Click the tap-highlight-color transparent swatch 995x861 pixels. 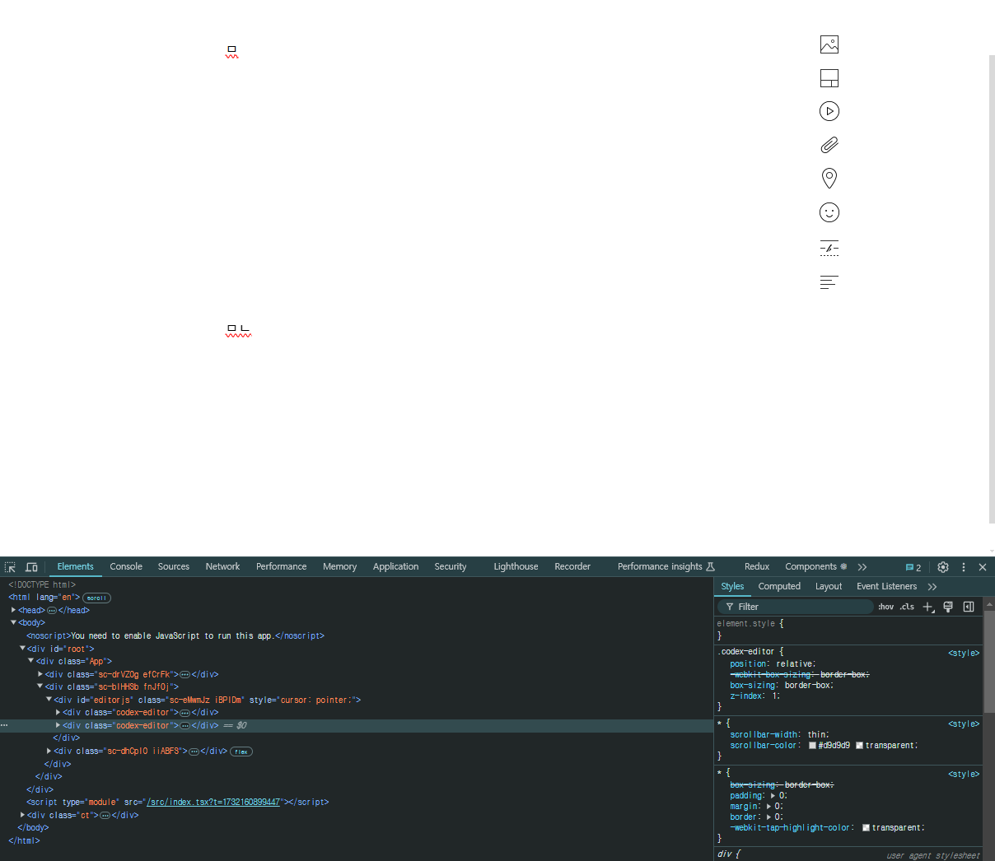[867, 828]
